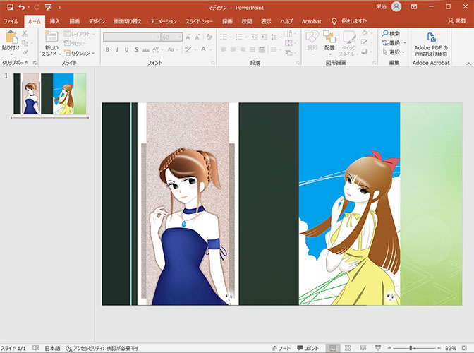Open the Insert (挿入) tab
Screen dimensions: 474x353
coord(54,21)
